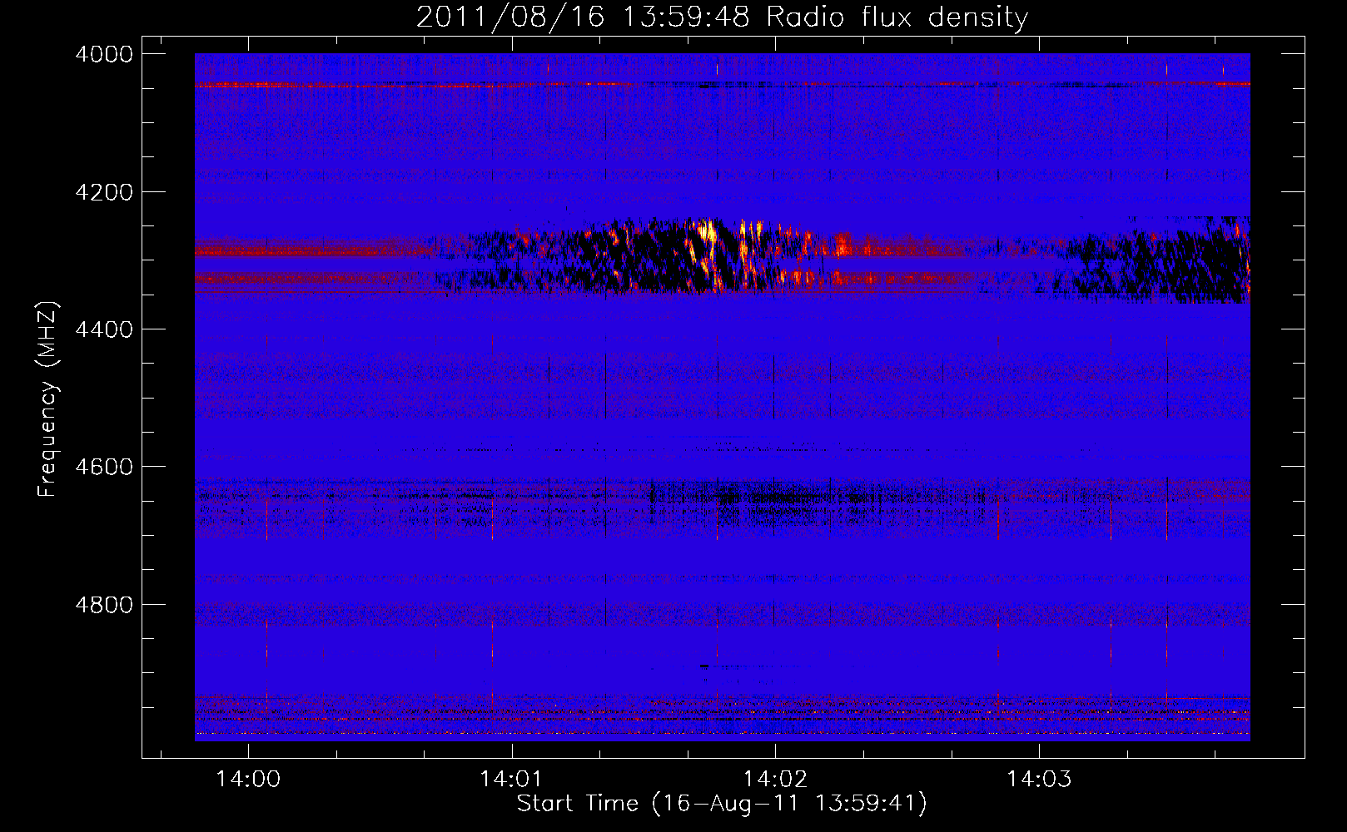Image resolution: width=1347 pixels, height=832 pixels.
Task: Click the "Frequency (MHZ)" axis label
Action: click(x=48, y=399)
